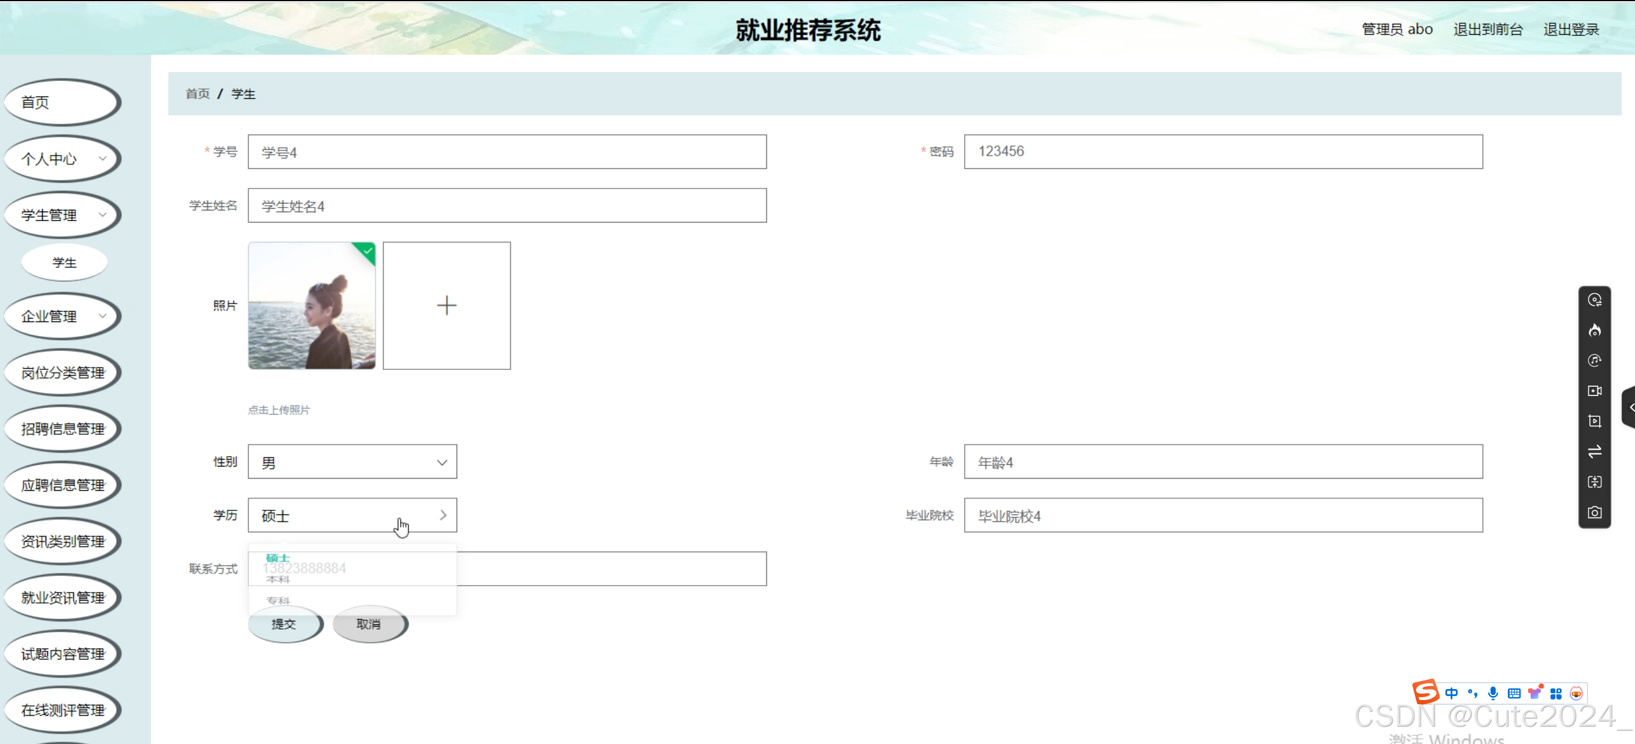
Task: Click the 学号 input field
Action: 507,151
